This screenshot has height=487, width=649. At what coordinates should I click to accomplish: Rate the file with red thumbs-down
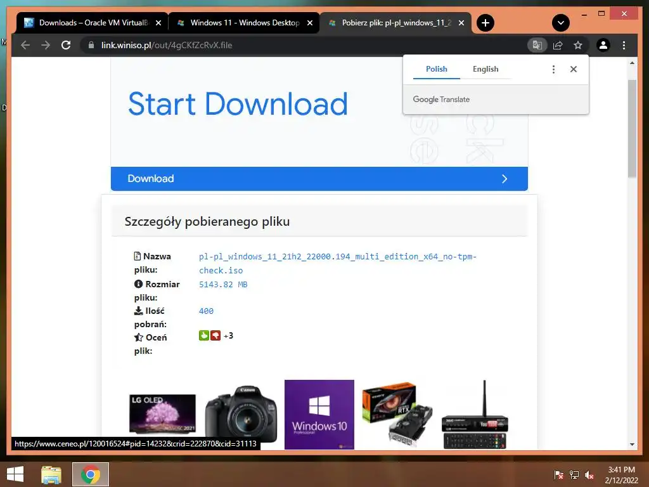215,335
